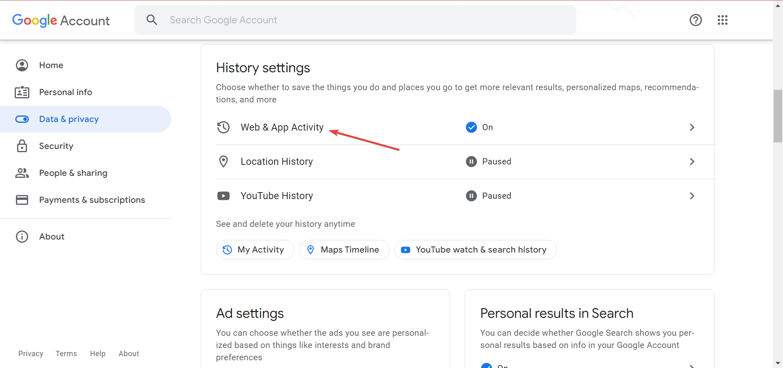Click the Location History pin icon
The image size is (783, 368).
[223, 162]
